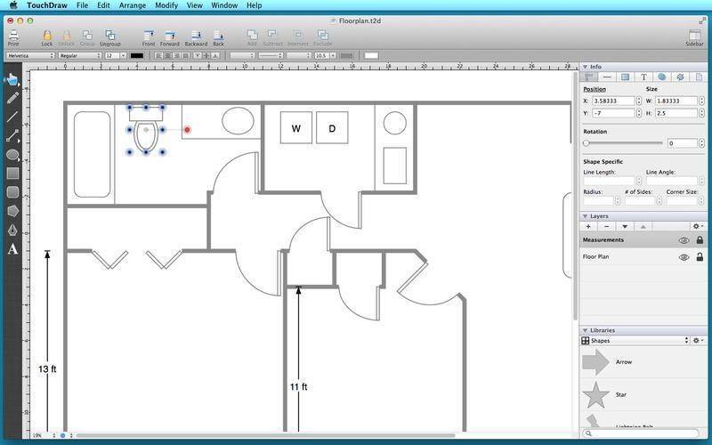Image resolution: width=712 pixels, height=445 pixels.
Task: Remove the selected layer
Action: point(607,226)
